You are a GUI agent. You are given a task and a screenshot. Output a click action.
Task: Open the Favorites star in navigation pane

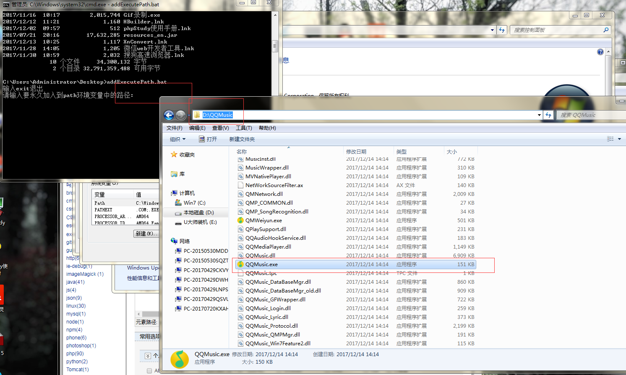coord(174,154)
